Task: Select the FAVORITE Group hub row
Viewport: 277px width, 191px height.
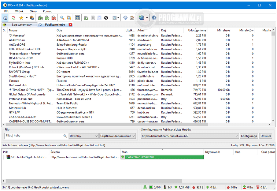Action: [136, 72]
